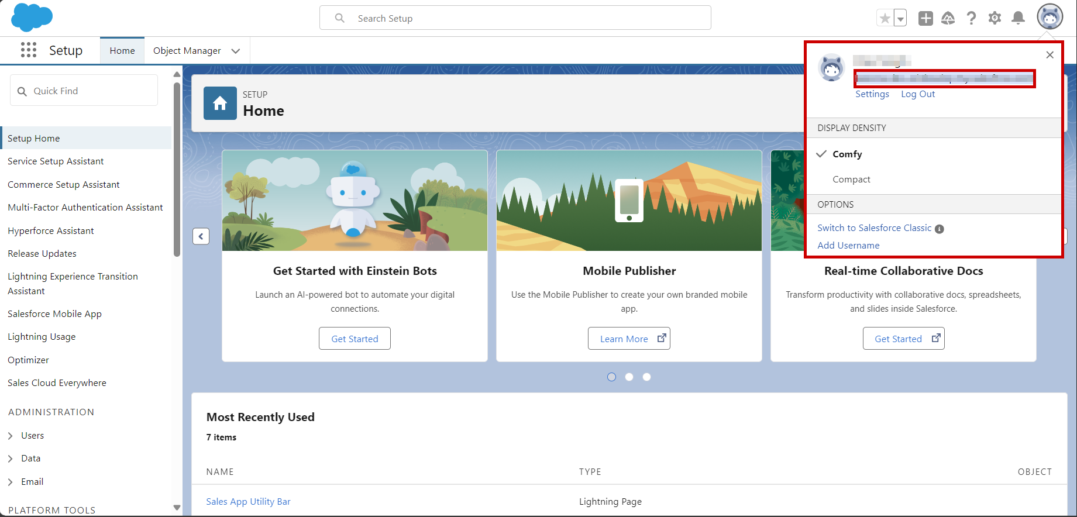Select the third carousel page dot
1077x517 pixels.
[x=646, y=377]
